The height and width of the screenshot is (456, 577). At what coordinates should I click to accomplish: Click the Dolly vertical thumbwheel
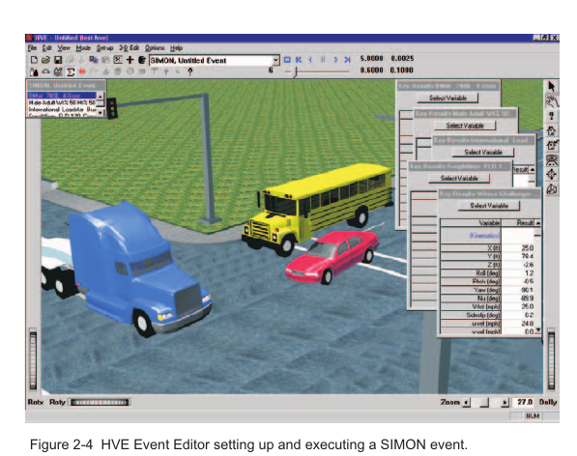click(551, 359)
